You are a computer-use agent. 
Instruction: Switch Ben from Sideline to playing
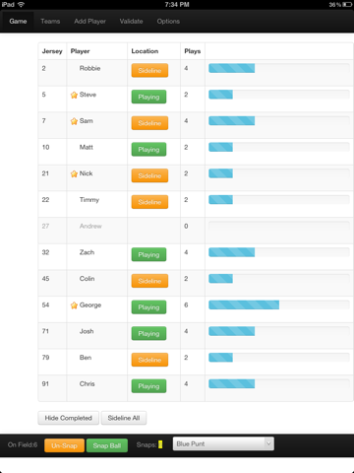[x=149, y=360]
